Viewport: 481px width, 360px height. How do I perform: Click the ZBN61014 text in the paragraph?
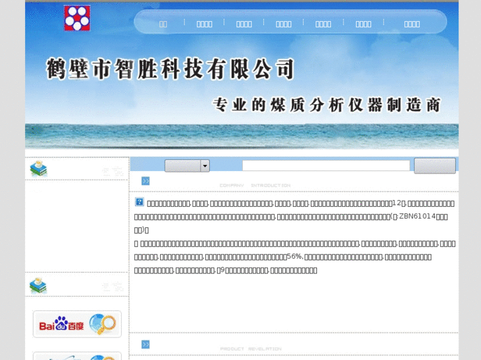[x=417, y=216]
